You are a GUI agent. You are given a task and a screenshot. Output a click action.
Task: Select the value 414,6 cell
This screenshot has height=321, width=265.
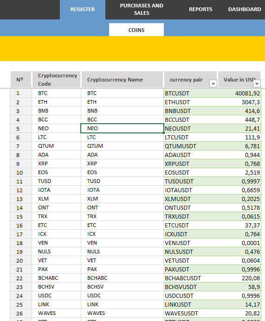click(x=239, y=111)
